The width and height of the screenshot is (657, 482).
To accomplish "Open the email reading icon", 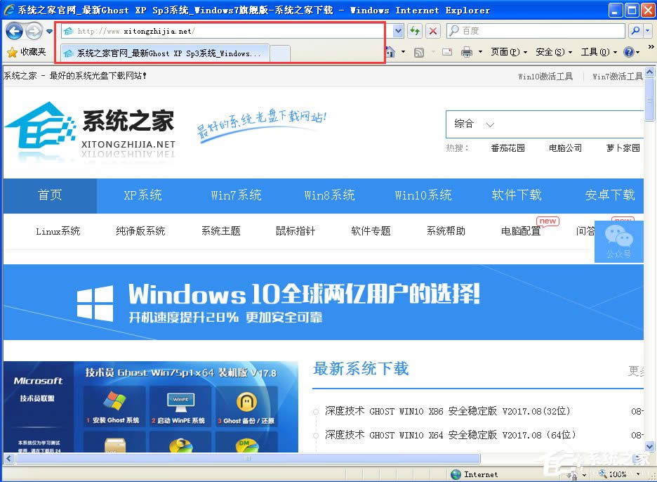I will pyautogui.click(x=446, y=52).
